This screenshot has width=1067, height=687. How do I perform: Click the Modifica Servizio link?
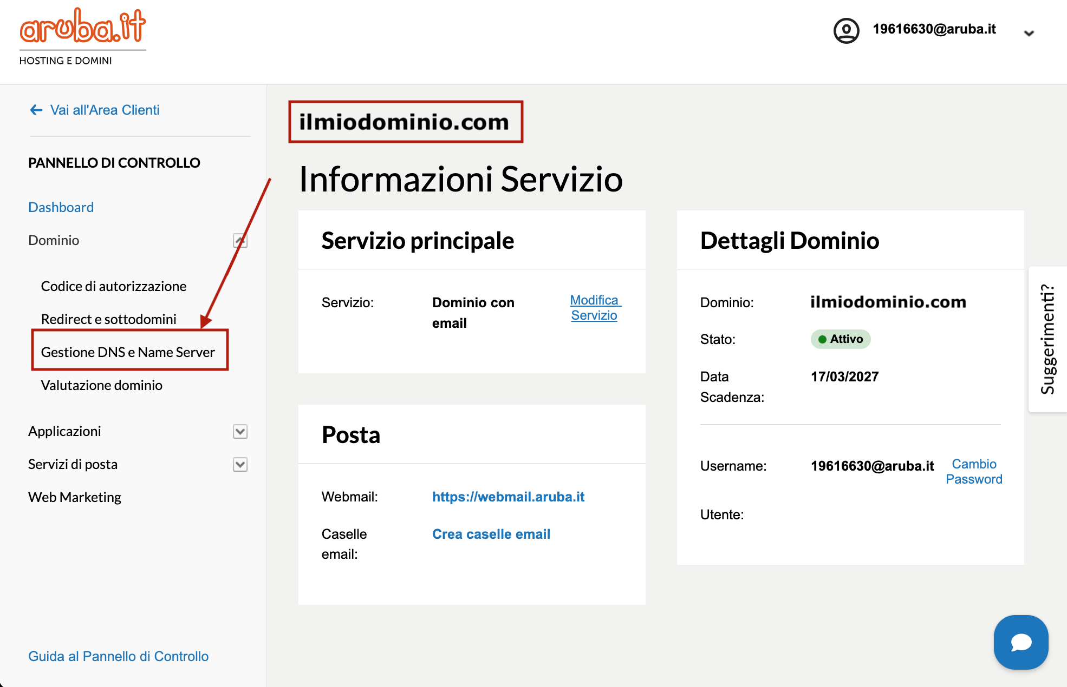tap(595, 308)
